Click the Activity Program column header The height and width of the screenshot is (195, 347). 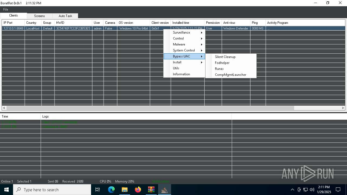point(305,23)
